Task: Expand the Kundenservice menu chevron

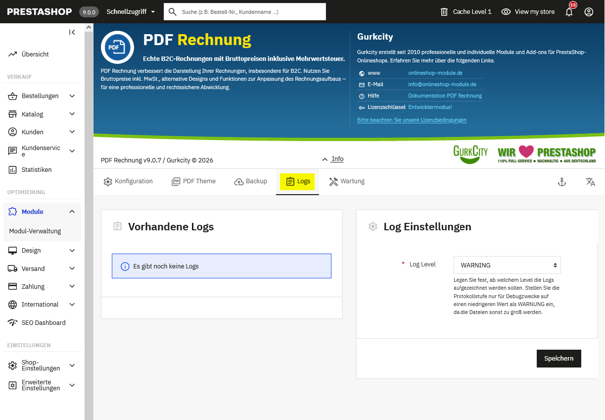Action: click(x=72, y=151)
